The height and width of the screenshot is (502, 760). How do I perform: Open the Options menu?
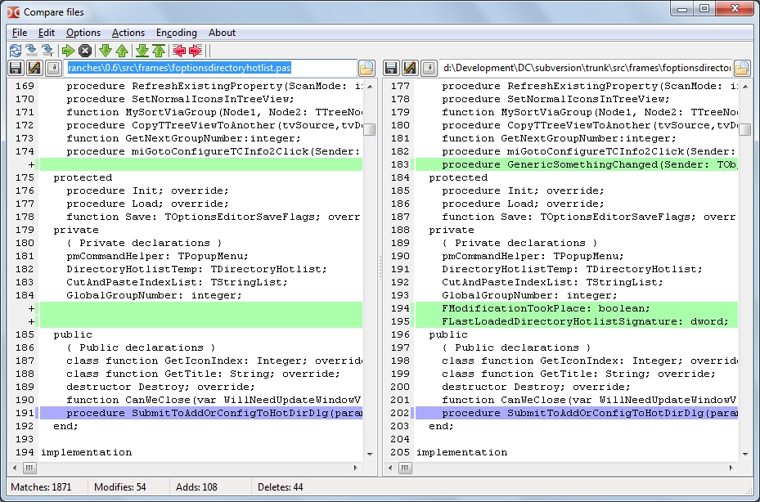(x=83, y=33)
